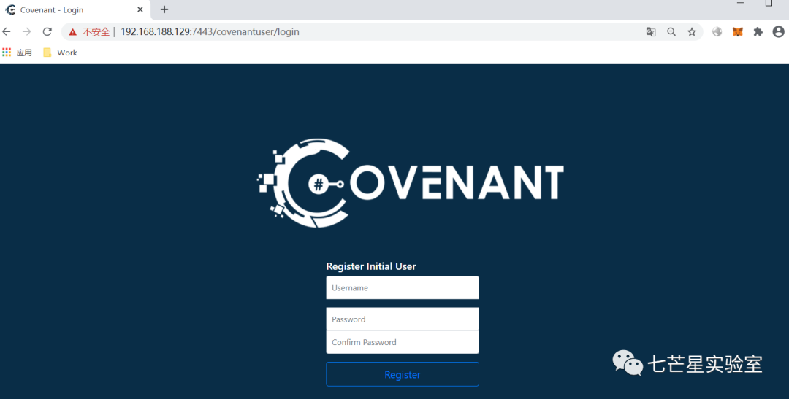
Task: Close the Covenant - Login tab
Action: pyautogui.click(x=140, y=9)
